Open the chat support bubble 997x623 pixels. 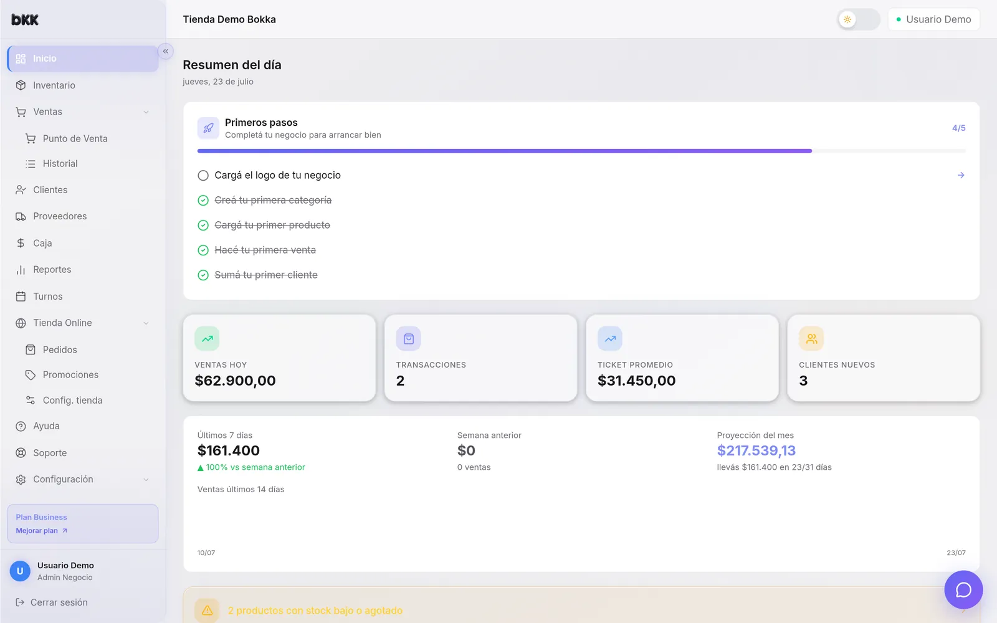click(x=963, y=589)
